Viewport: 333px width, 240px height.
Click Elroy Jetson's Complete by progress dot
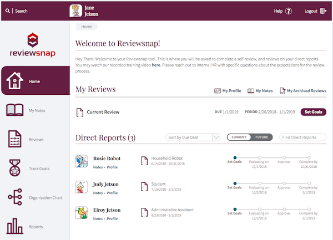point(309,209)
